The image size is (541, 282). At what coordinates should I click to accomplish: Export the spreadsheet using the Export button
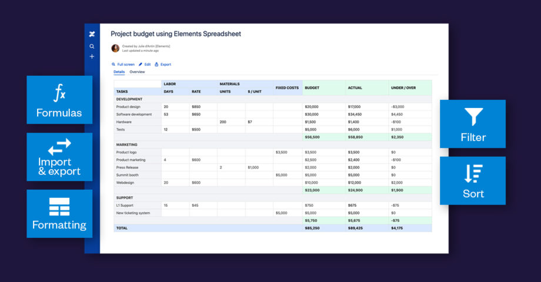click(163, 64)
